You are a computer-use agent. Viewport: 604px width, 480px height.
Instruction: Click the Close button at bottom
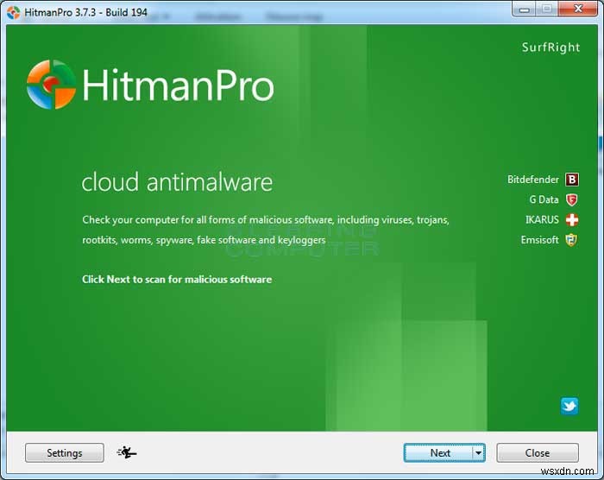pyautogui.click(x=538, y=452)
